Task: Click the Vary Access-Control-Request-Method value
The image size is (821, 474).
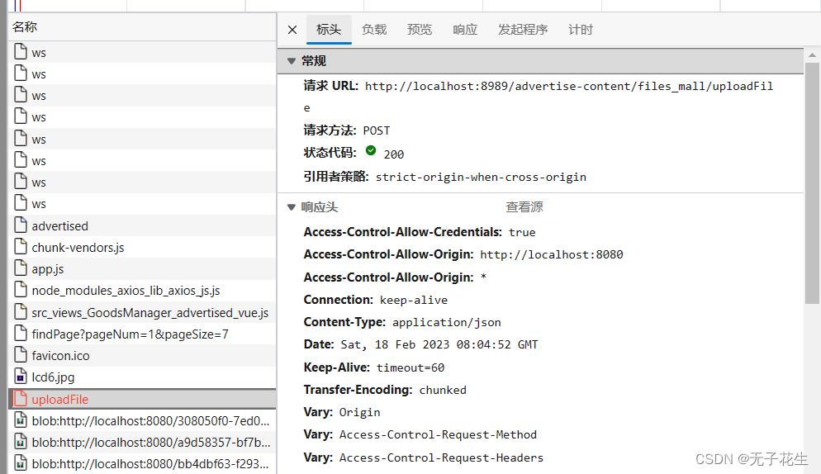Action: (x=438, y=434)
